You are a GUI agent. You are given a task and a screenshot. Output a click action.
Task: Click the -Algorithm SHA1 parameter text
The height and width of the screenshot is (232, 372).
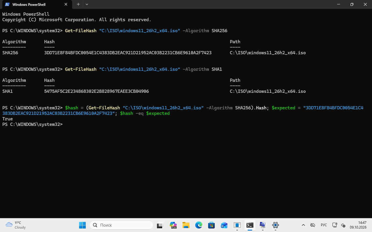[x=202, y=69]
